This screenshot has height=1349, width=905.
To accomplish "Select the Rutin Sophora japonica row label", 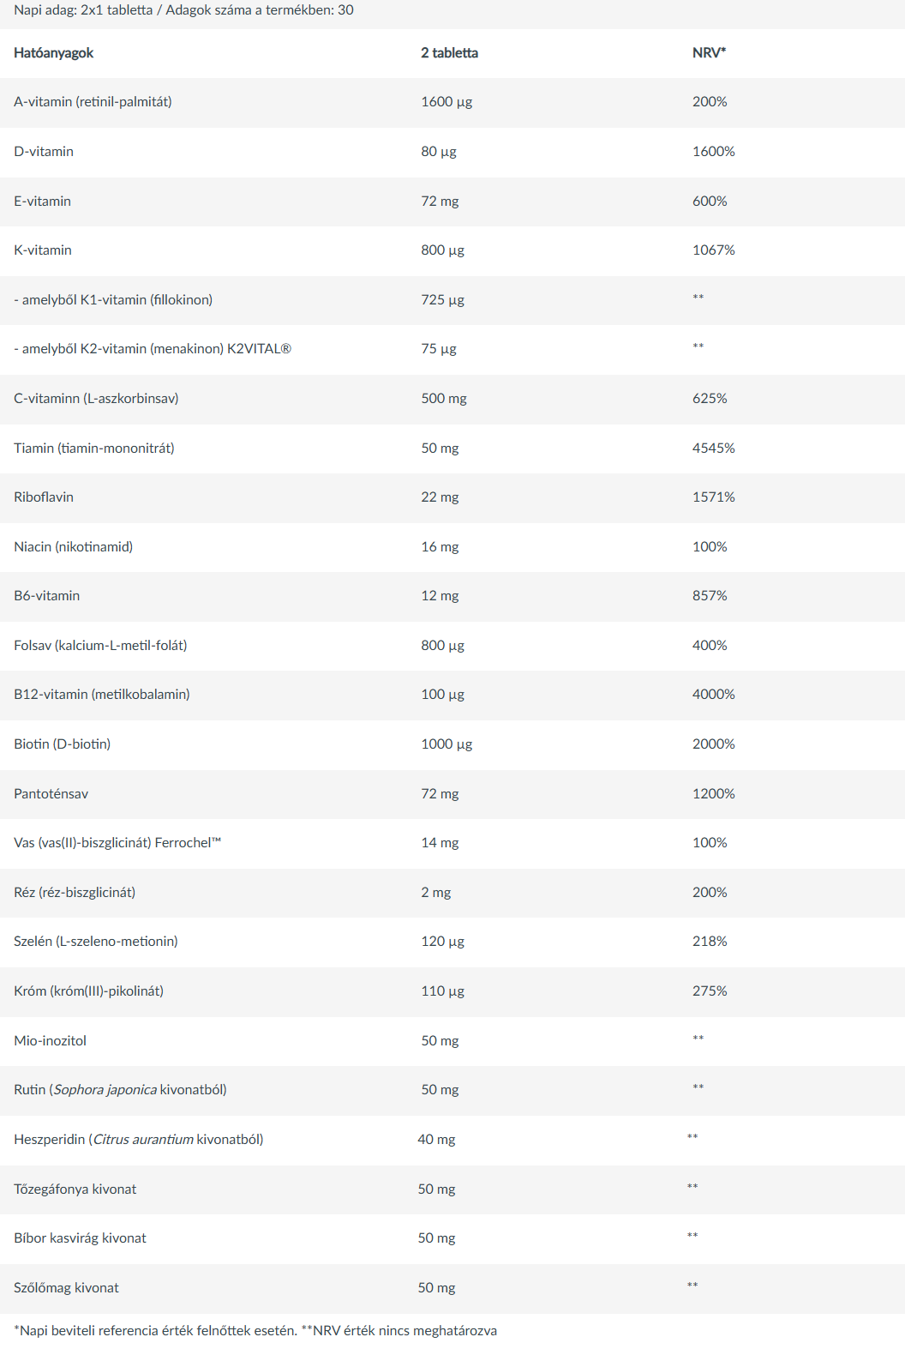I will [120, 1090].
